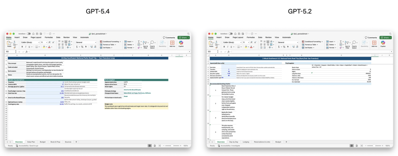Click the Comments button in the GPT-5.2 window
398x156 pixels.
click(371, 38)
